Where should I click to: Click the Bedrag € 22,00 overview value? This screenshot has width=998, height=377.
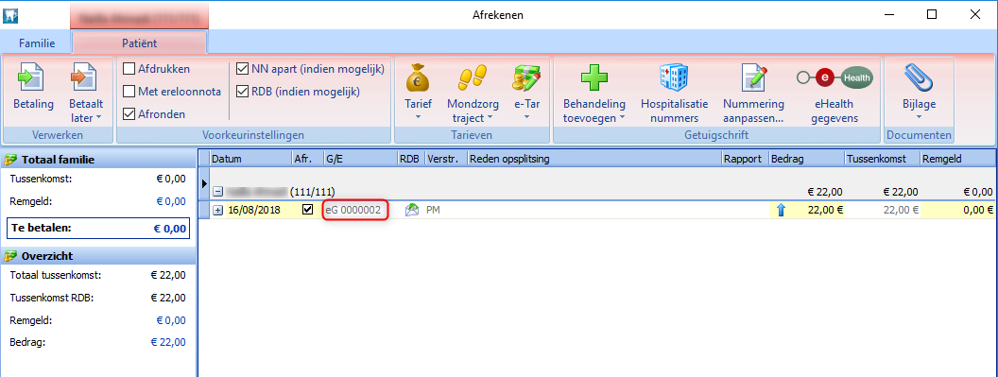(x=168, y=342)
